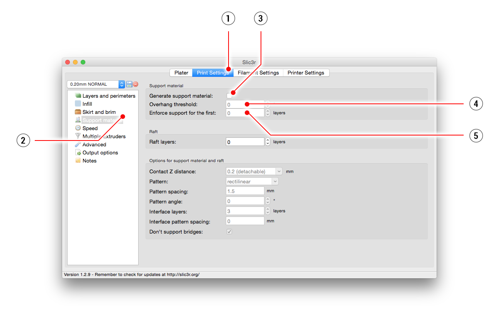The image size is (498, 320).
Task: Enable Generate support material checkbox
Action: 229,95
